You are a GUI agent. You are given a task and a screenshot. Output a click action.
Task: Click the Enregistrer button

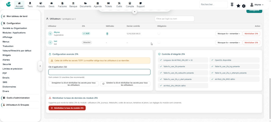[254, 11]
